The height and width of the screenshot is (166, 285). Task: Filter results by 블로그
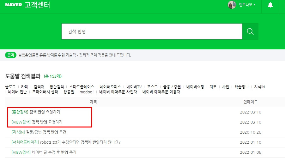pos(10,87)
